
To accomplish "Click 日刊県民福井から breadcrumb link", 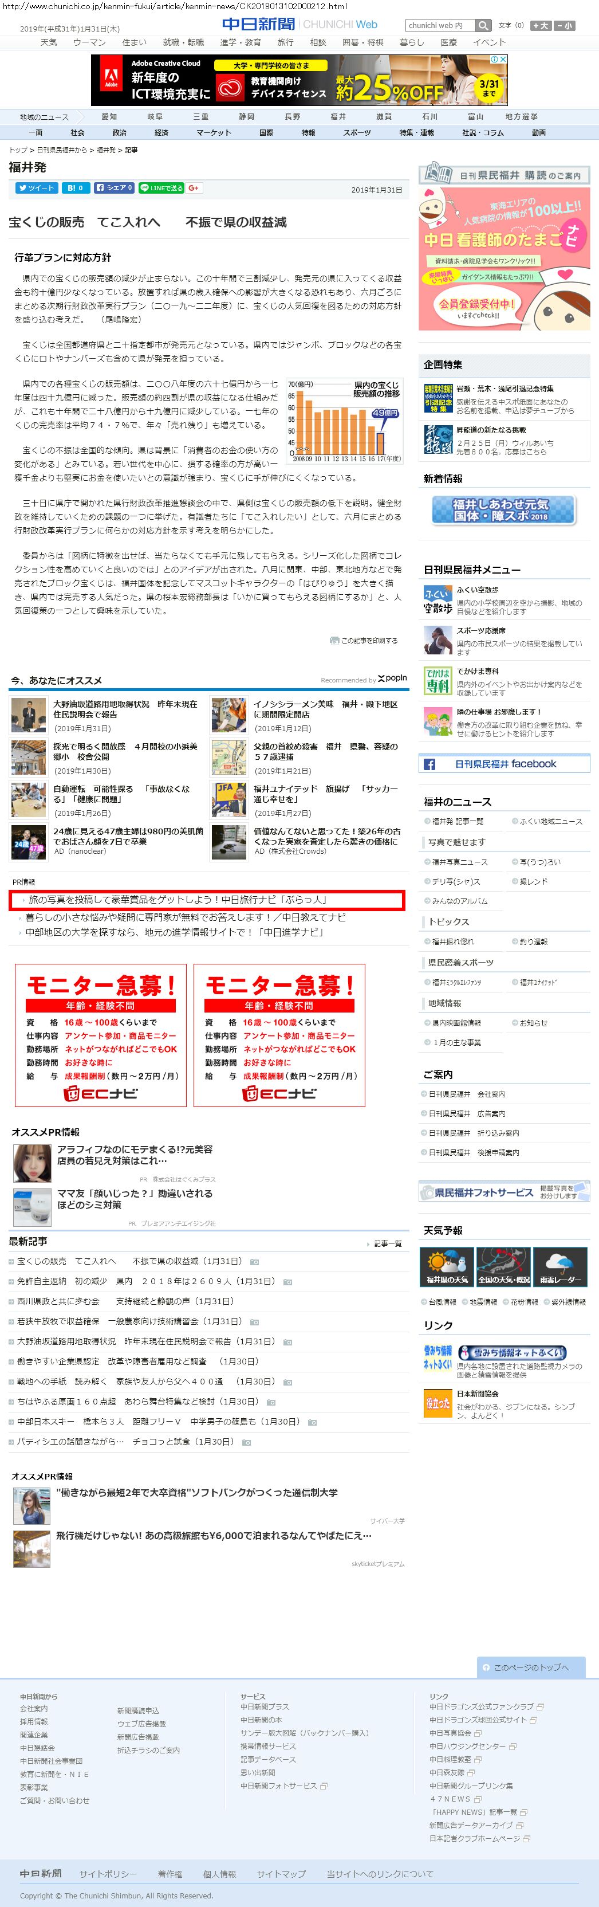I will coord(61,150).
